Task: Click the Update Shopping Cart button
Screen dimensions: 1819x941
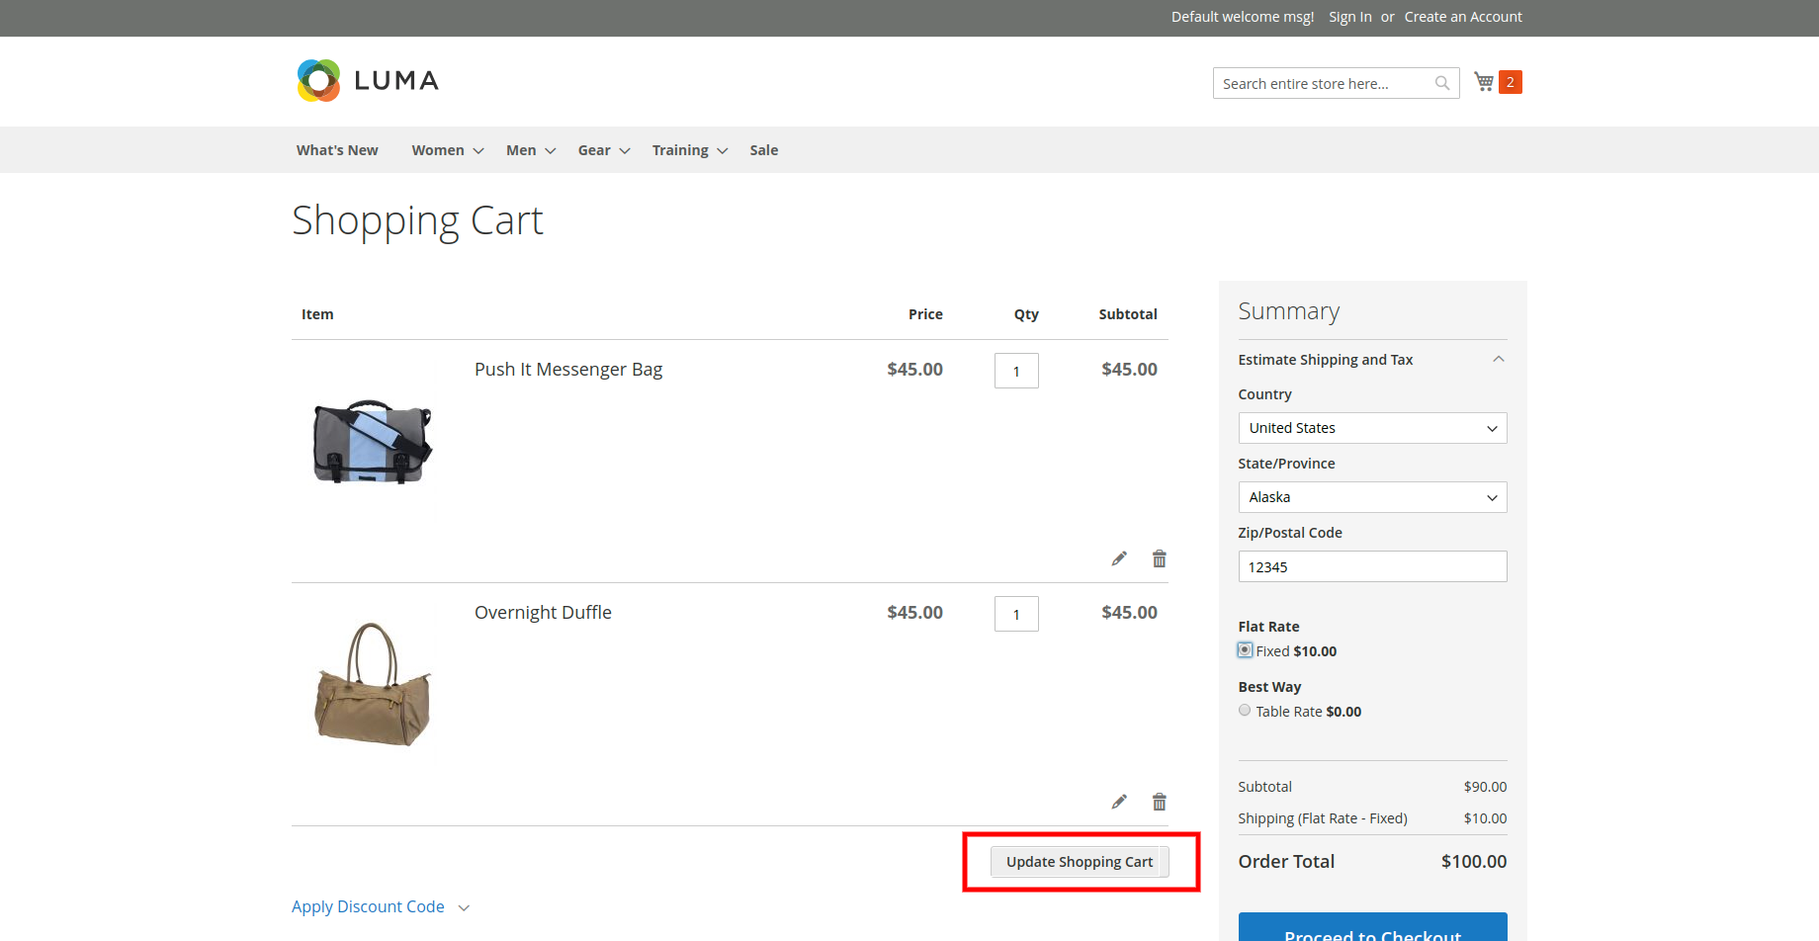Action: point(1079,861)
